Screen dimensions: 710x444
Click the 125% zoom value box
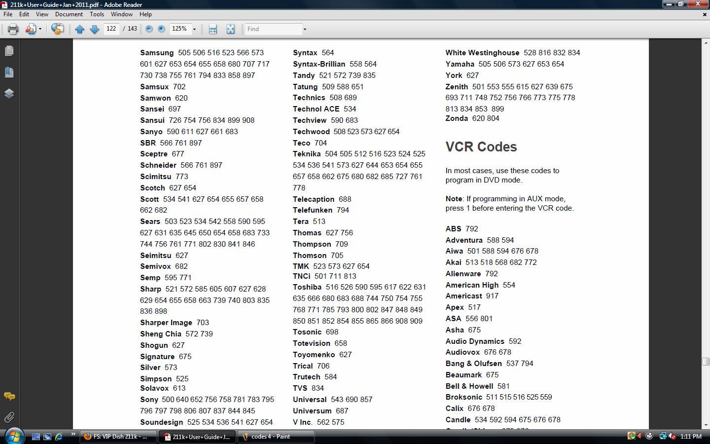point(180,29)
